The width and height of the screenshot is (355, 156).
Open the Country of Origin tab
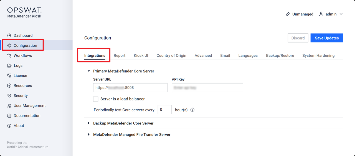coord(171,56)
